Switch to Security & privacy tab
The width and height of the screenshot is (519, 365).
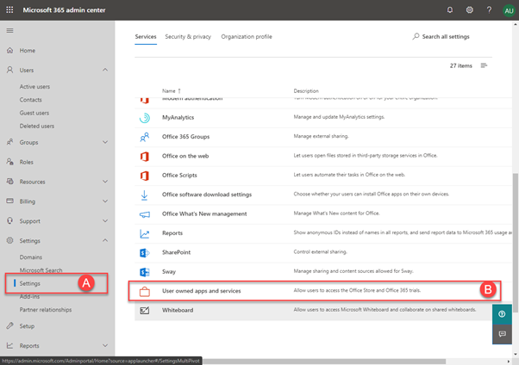click(188, 37)
